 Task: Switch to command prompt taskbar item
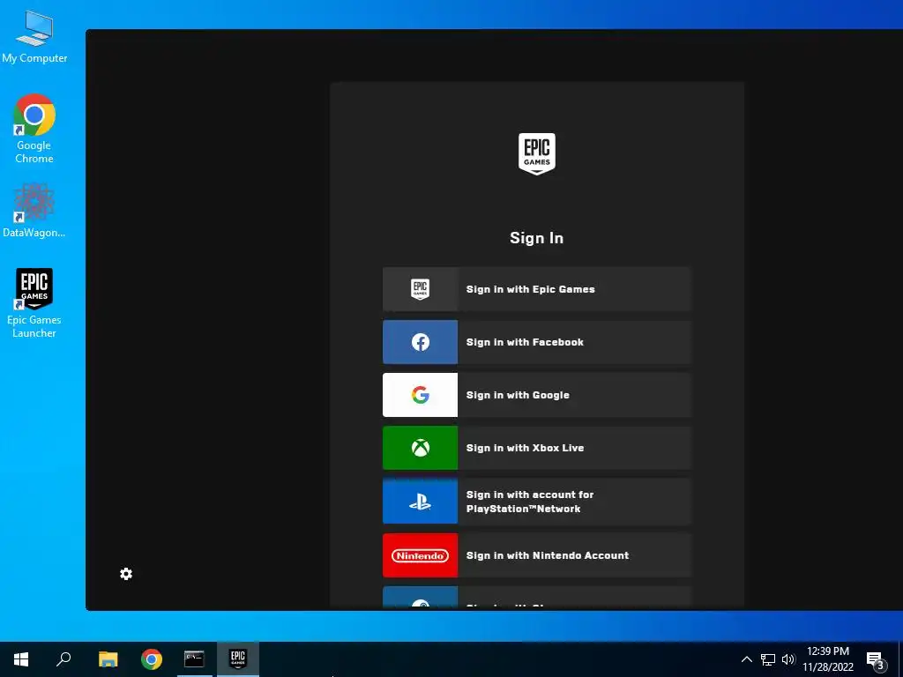(194, 659)
